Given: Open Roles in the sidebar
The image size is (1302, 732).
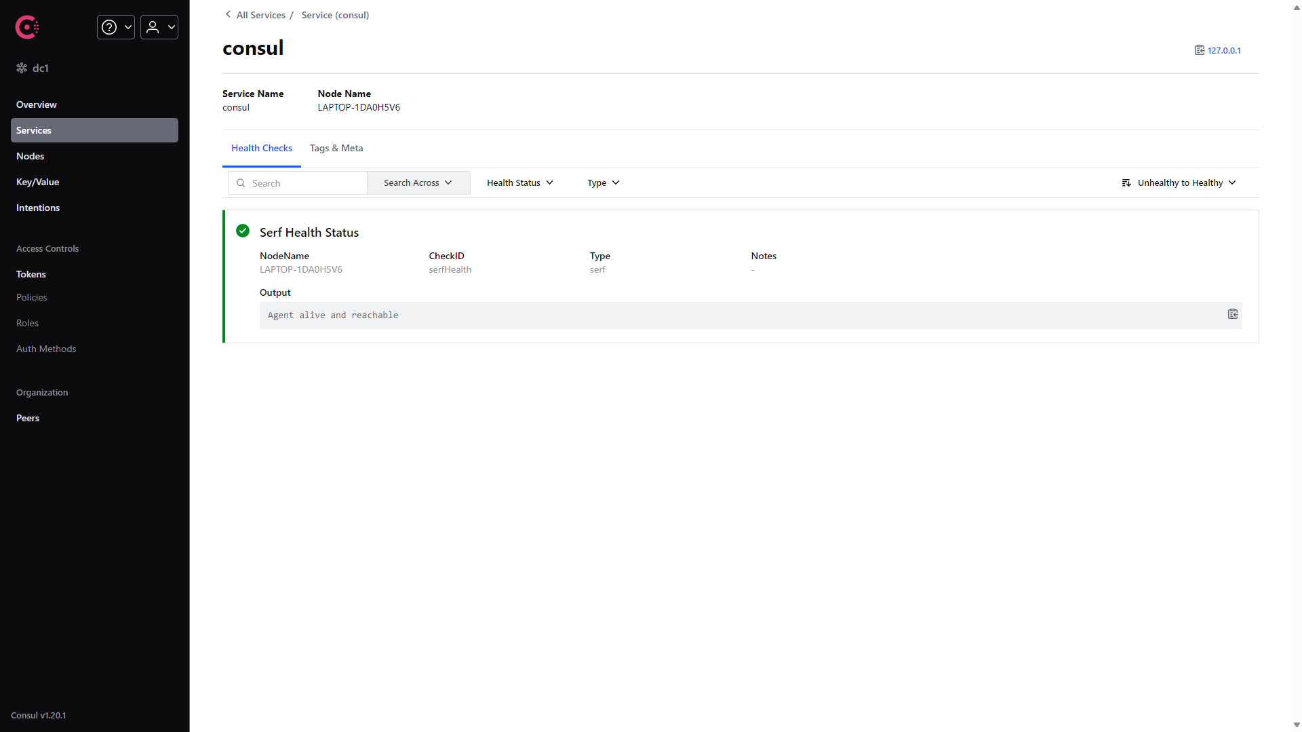Looking at the screenshot, I should (x=94, y=323).
